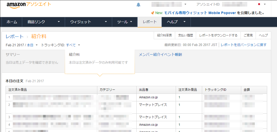Viewport: 277px width, 132px height.
Task: Click レポートを旧バージョンに戻す link
Action: click(244, 45)
